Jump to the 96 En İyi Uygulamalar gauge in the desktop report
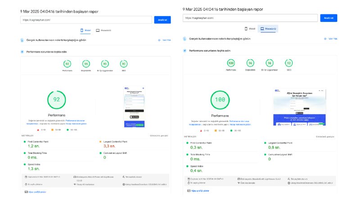The width and height of the screenshot is (357, 200). point(270,65)
